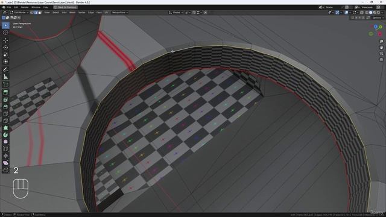Activate the Shrink/Fatten tool
The width and height of the screenshot is (386, 217).
tap(5, 156)
